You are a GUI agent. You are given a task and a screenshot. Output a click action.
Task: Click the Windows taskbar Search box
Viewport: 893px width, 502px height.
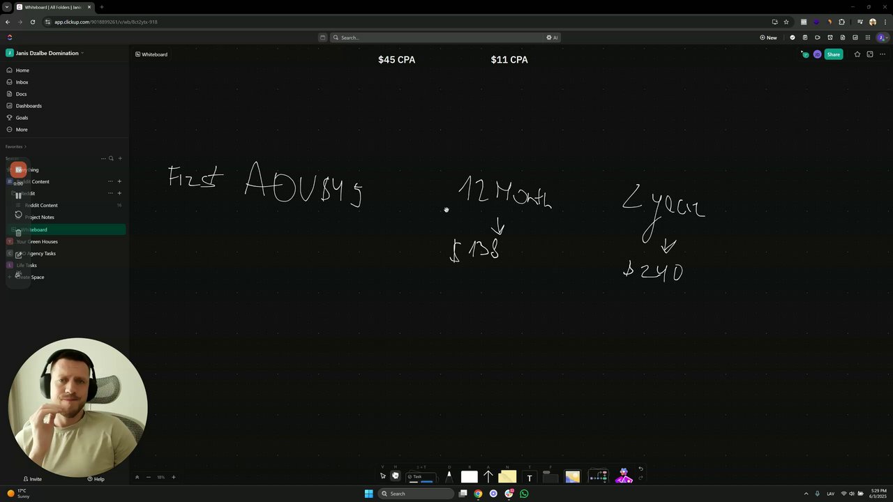click(x=417, y=494)
